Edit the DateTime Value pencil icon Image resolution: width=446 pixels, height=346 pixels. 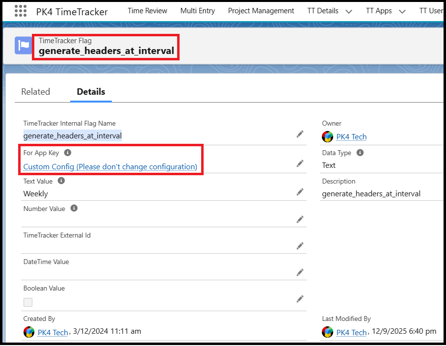tap(300, 272)
